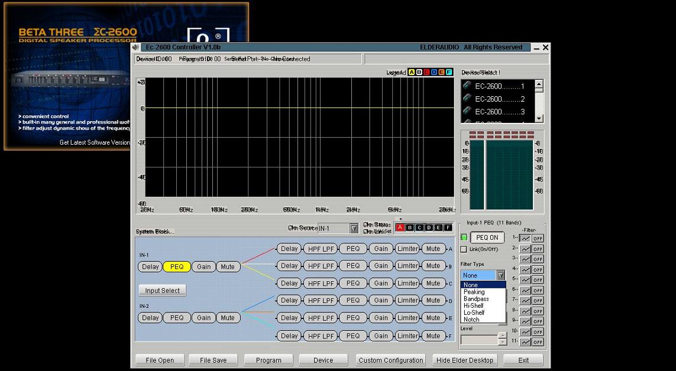
Task: Select legend channel D blue icon
Action: pyautogui.click(x=434, y=72)
